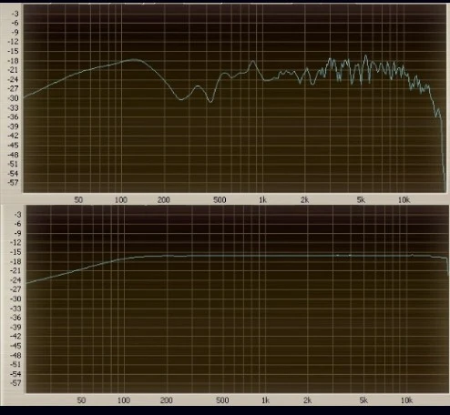The image size is (450, 415).
Task: Click the -45 dB label on lower graph axis
Action: [x=15, y=346]
